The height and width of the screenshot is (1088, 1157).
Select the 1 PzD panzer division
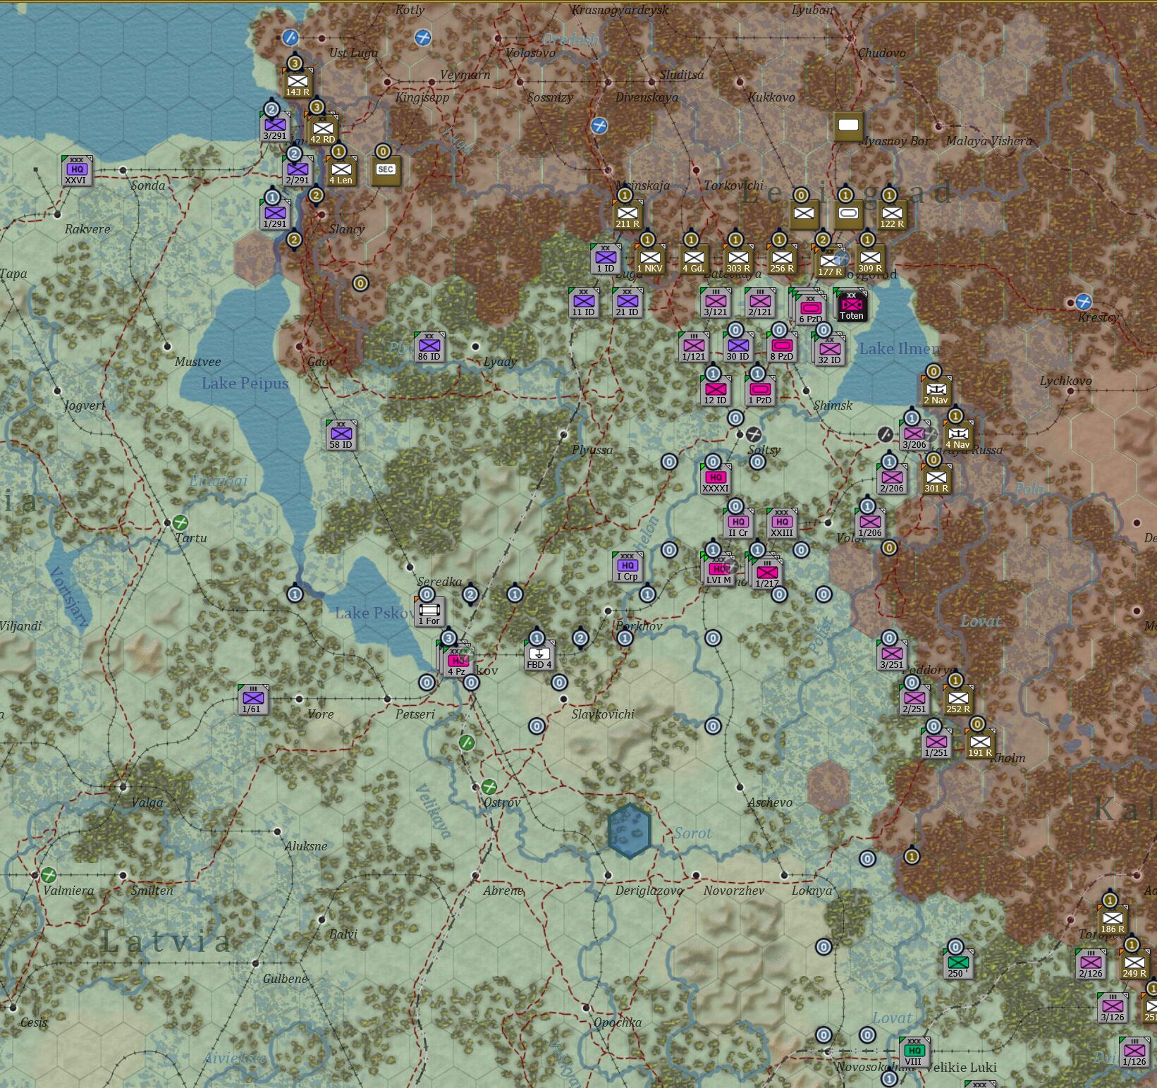coord(760,391)
